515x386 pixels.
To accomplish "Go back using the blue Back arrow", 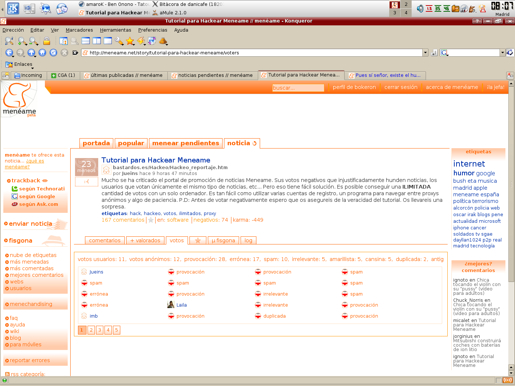I will point(9,53).
